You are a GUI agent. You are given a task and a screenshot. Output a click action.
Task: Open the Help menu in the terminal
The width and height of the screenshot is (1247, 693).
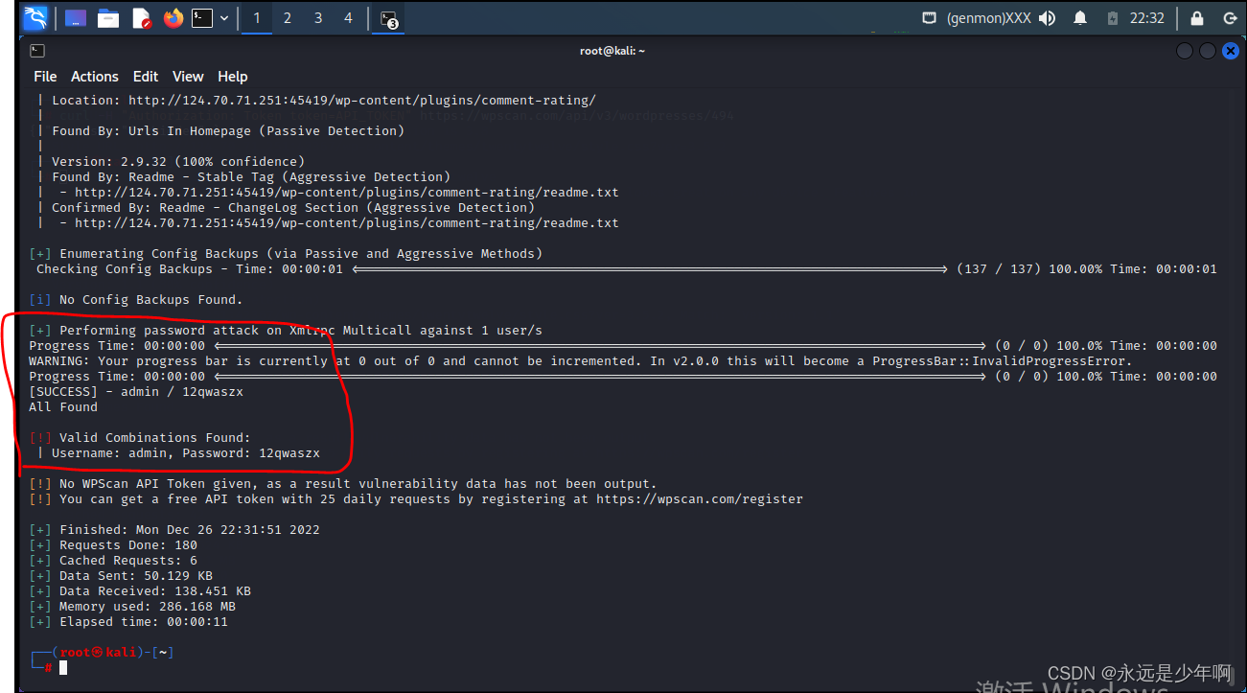233,77
